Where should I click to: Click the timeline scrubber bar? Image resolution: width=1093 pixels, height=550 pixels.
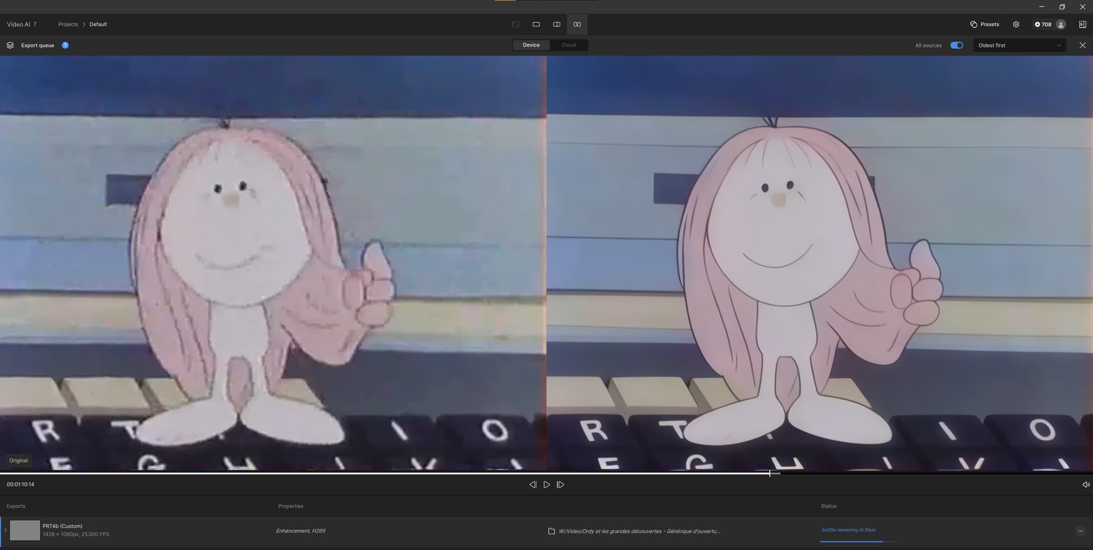click(546, 473)
